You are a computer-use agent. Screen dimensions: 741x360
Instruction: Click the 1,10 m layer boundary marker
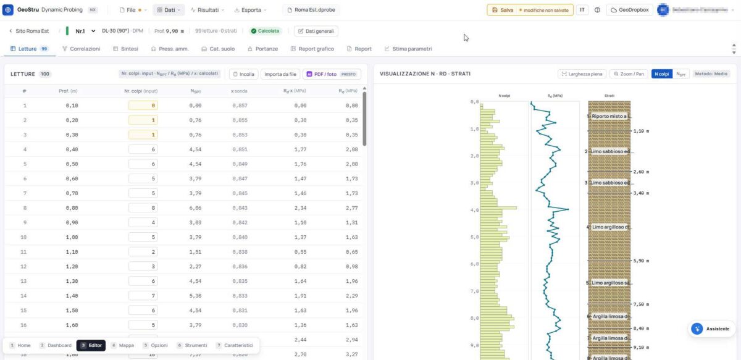641,131
